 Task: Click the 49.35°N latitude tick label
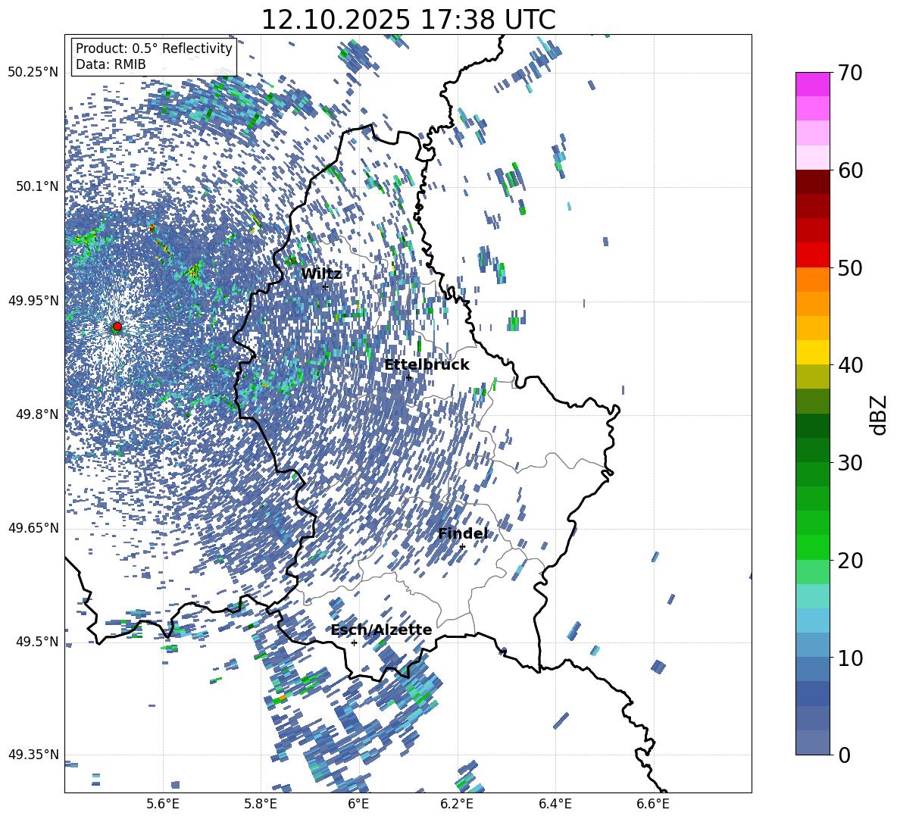pyautogui.click(x=33, y=755)
